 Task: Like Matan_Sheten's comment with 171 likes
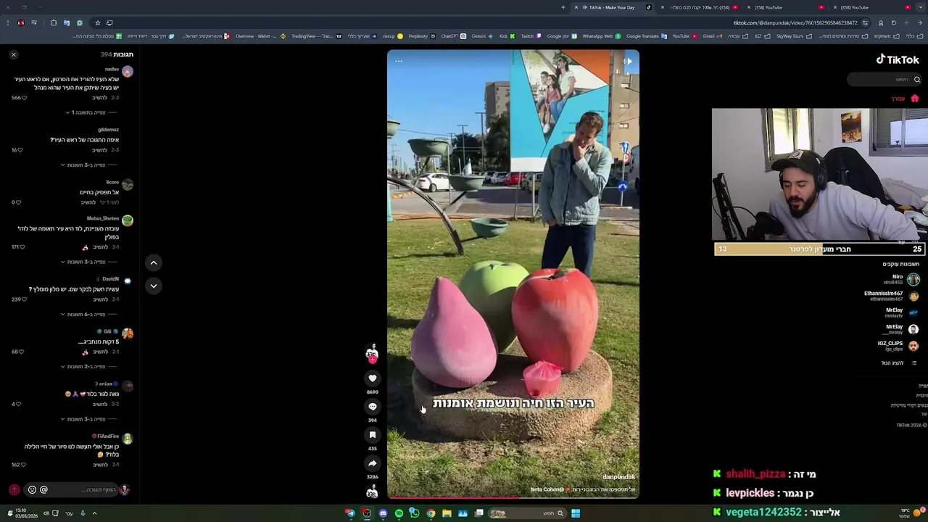pos(24,247)
